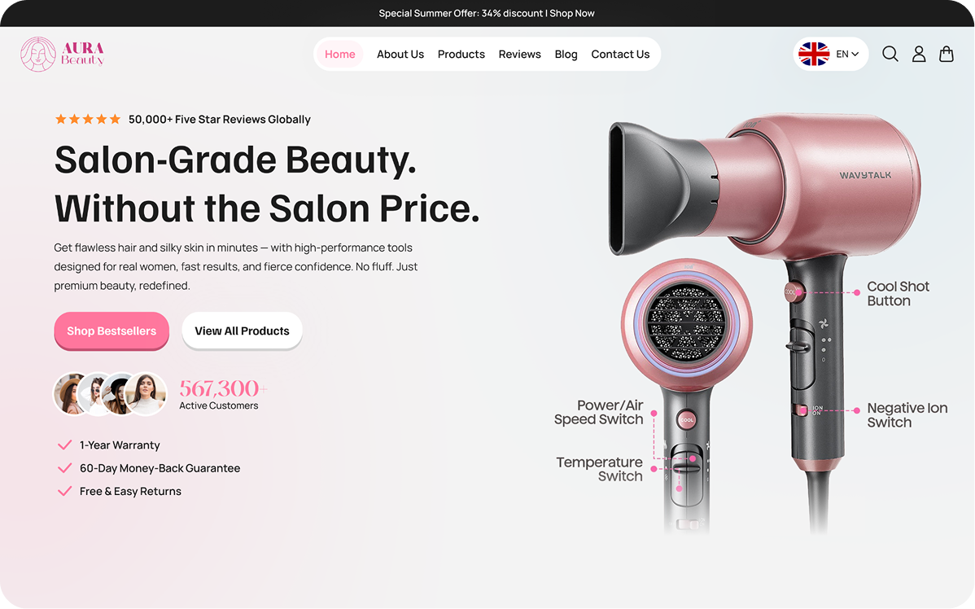Open the Contact Us page

coord(620,54)
